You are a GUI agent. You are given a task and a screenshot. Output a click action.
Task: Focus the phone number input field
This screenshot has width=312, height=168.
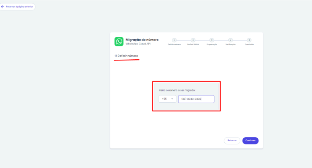pos(196,99)
